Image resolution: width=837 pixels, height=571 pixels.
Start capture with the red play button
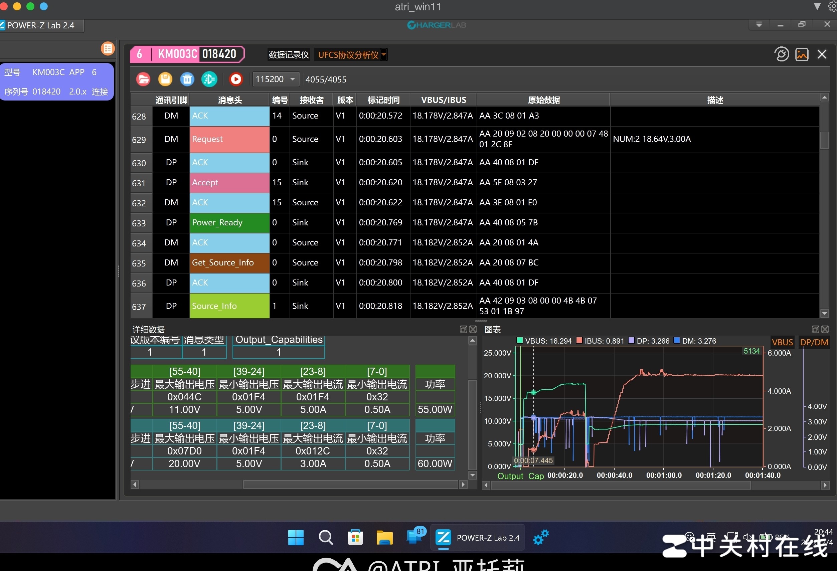coord(236,79)
